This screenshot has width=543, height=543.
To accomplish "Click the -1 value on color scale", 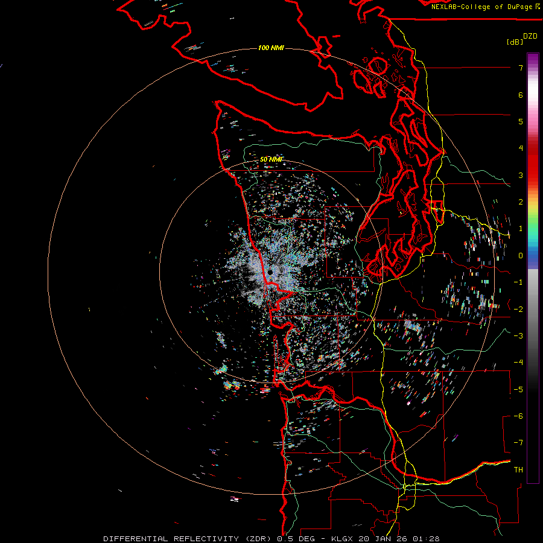I will tap(518, 282).
